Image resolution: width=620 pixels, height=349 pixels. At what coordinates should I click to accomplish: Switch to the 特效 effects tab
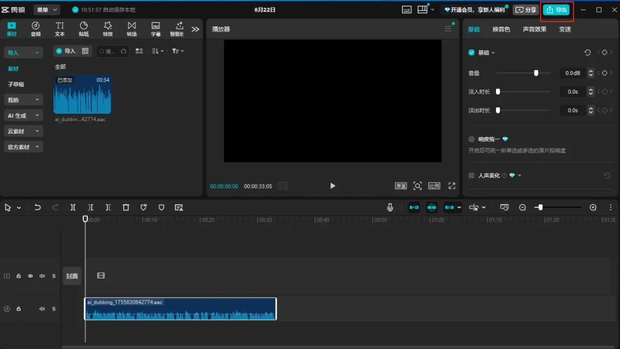[107, 29]
